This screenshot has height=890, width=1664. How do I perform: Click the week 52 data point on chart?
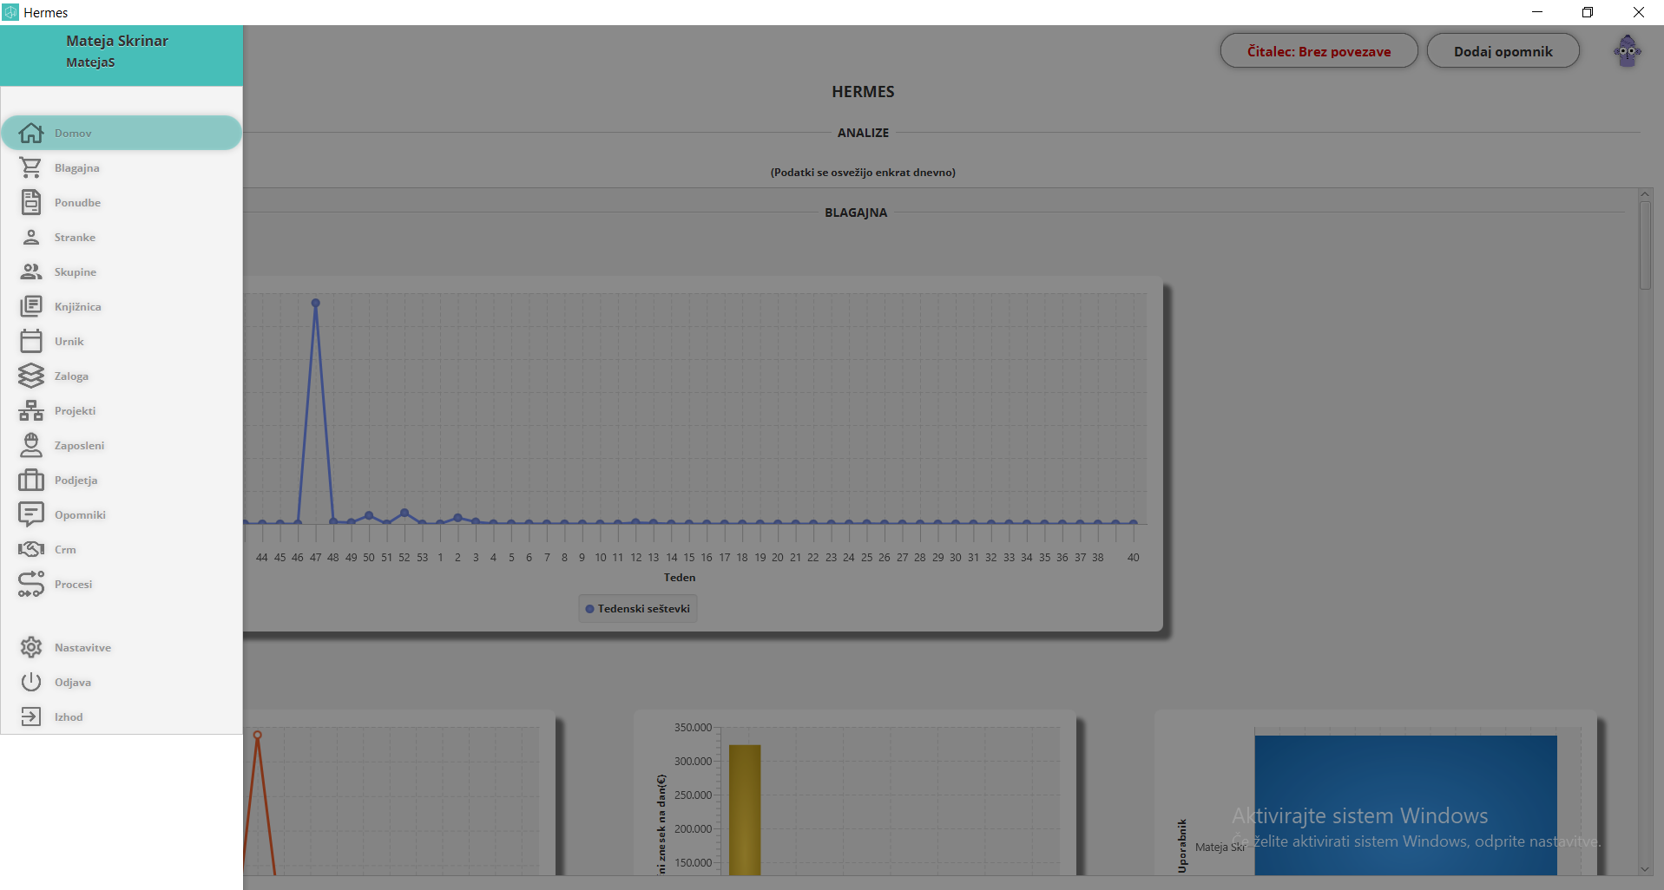tap(404, 513)
